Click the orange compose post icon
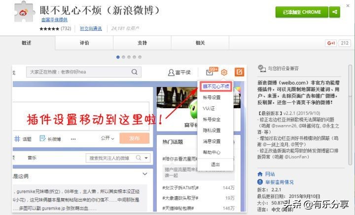The width and height of the screenshot is (355, 215). pos(239,72)
